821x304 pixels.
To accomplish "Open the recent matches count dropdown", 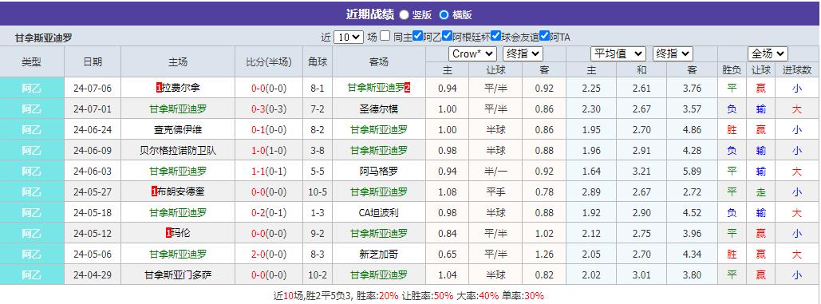I will tap(349, 38).
